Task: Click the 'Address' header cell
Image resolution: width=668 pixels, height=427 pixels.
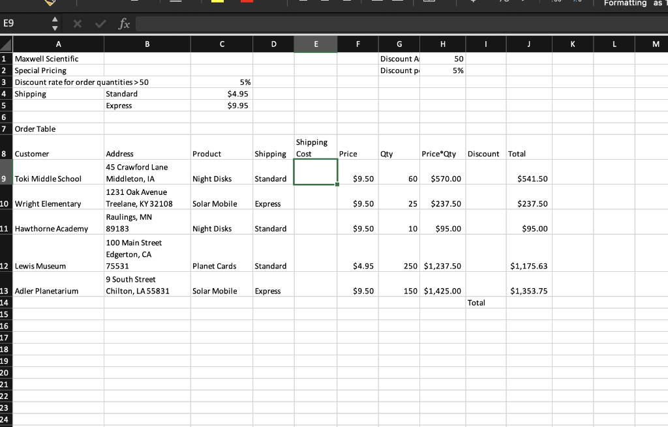Action: (147, 147)
